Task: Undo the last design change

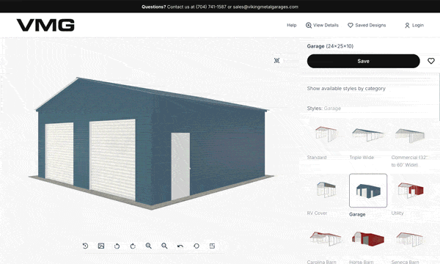Action: point(180,246)
